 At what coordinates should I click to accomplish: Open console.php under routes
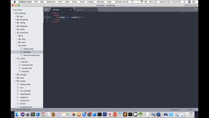pos(27,68)
